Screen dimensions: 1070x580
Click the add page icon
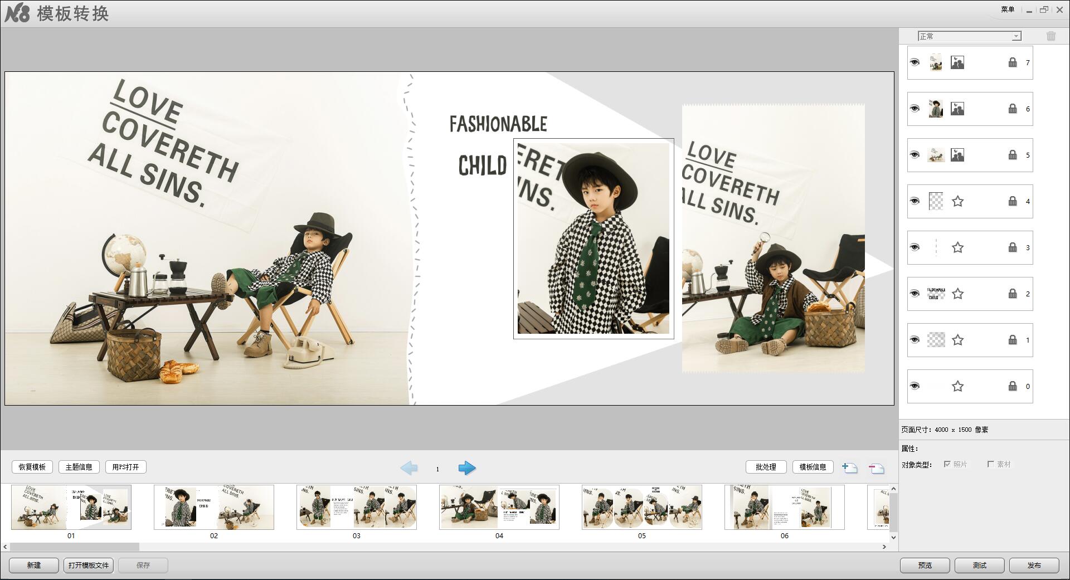[x=849, y=468]
